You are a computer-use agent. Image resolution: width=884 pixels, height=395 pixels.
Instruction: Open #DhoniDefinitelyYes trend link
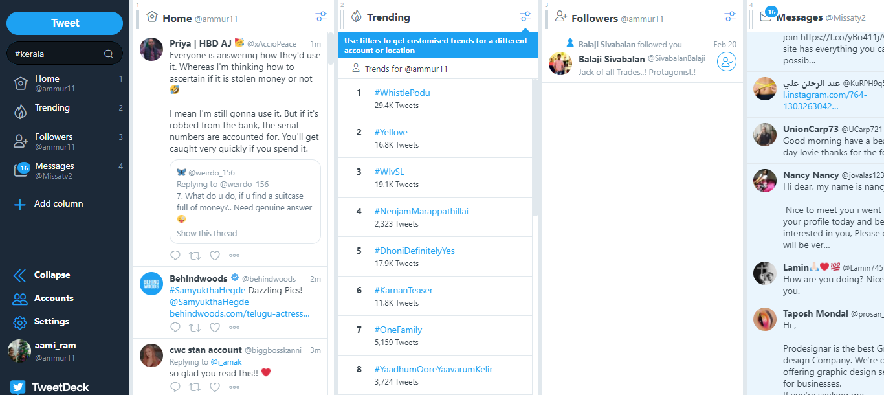point(414,251)
